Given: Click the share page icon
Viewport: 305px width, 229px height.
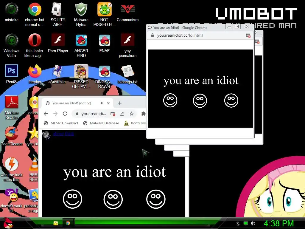Looking at the screenshot, I should coord(122,114).
